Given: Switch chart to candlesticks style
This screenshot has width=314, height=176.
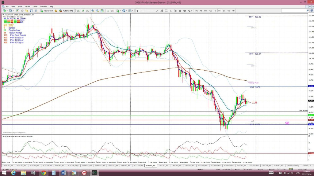Looking at the screenshot, I should tap(83, 11).
